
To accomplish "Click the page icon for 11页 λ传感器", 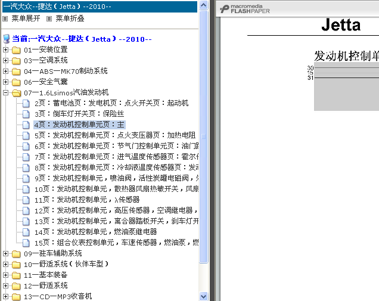I will [26, 200].
